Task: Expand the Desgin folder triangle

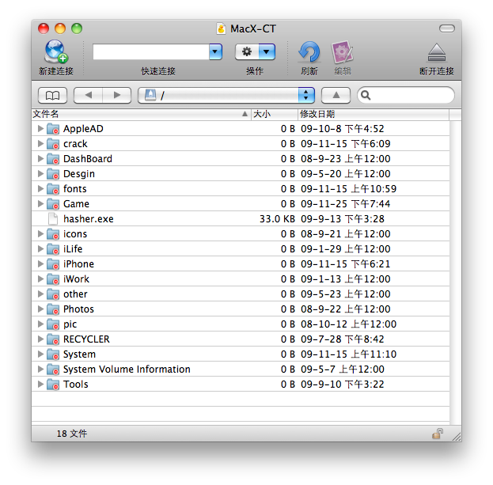Action: point(40,174)
